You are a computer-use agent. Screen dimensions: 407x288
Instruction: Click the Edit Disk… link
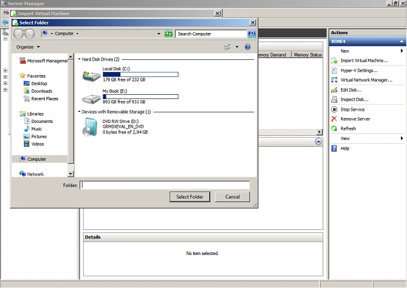tap(351, 90)
